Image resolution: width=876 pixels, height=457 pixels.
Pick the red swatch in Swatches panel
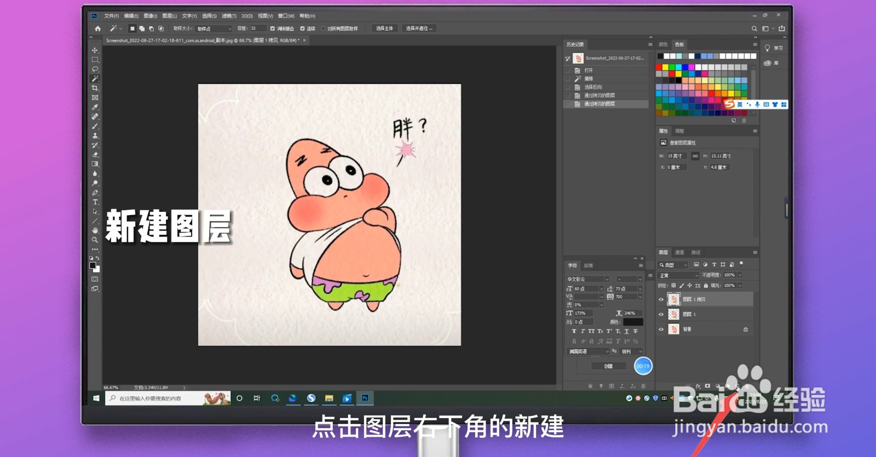(x=659, y=67)
